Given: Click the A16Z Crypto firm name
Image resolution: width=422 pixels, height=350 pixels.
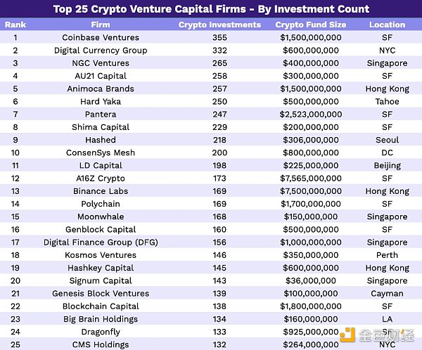Looking at the screenshot, I should [x=101, y=179].
